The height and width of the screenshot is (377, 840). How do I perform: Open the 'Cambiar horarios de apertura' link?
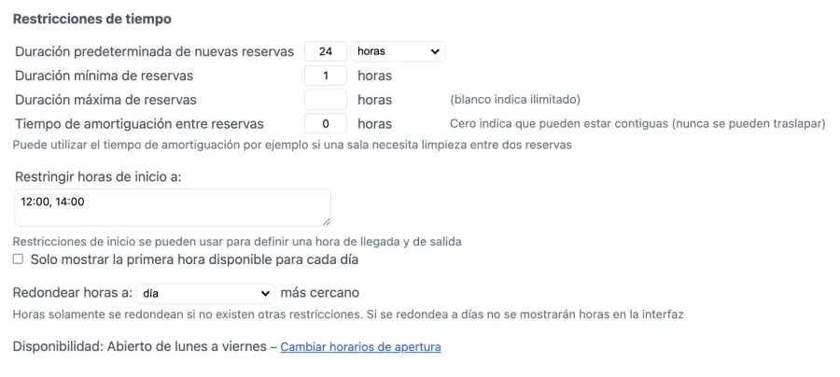360,347
